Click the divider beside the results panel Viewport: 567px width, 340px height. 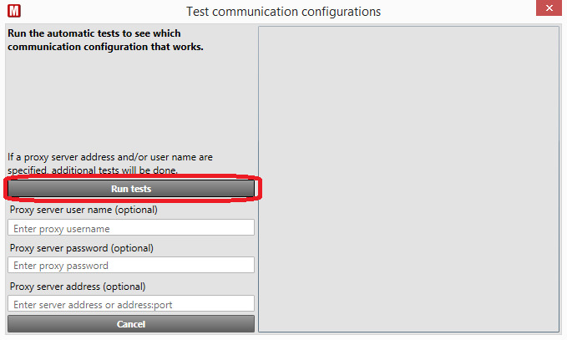click(x=256, y=179)
